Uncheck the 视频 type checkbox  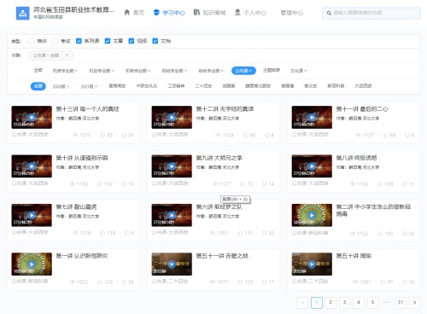[132, 41]
